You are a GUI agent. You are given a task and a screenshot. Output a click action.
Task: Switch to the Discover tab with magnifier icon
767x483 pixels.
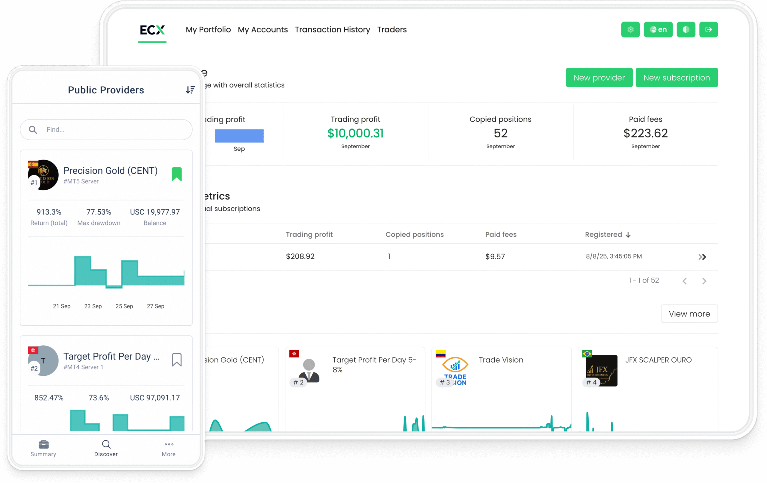[x=106, y=444]
